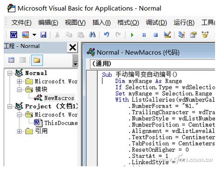222x169 pixels.
Task: Click the Cut scissors icon
Action: click(x=57, y=35)
